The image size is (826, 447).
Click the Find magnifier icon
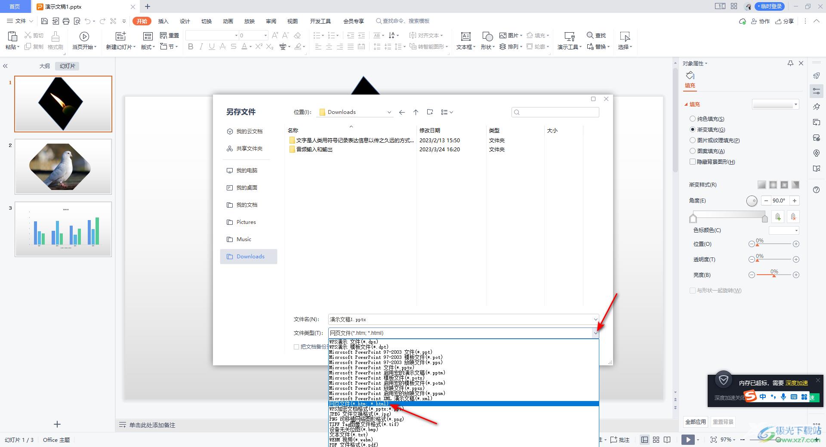[x=590, y=35]
